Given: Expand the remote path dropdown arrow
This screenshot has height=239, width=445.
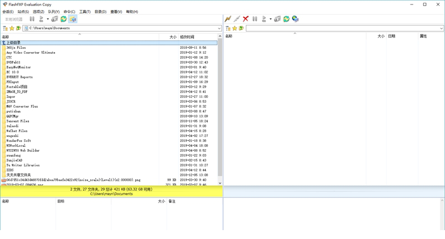Looking at the screenshot, I should pyautogui.click(x=441, y=28).
